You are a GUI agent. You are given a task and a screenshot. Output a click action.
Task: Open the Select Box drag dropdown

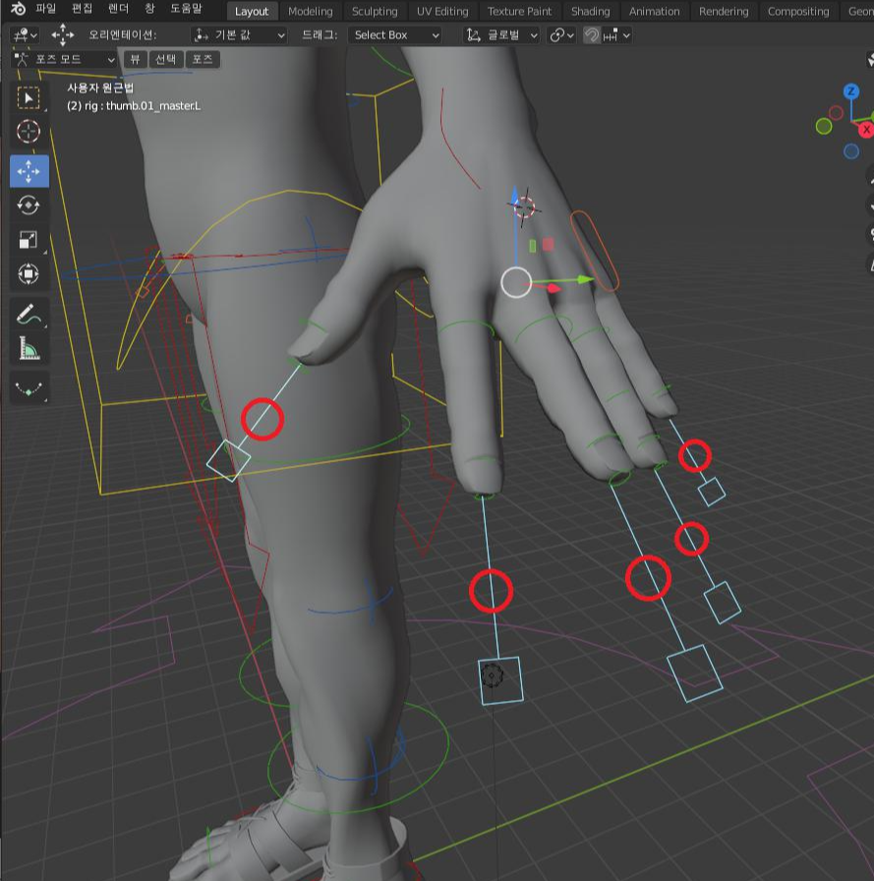point(394,35)
